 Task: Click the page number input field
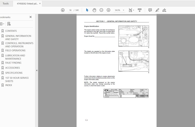pyautogui.click(x=70, y=10)
